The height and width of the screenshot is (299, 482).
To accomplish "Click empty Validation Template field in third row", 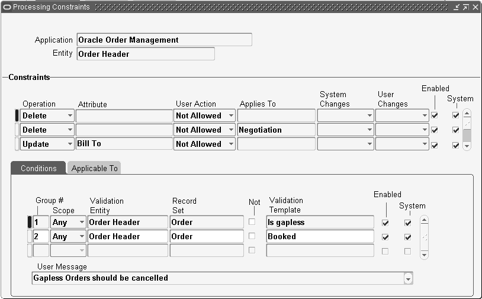I will 320,250.
